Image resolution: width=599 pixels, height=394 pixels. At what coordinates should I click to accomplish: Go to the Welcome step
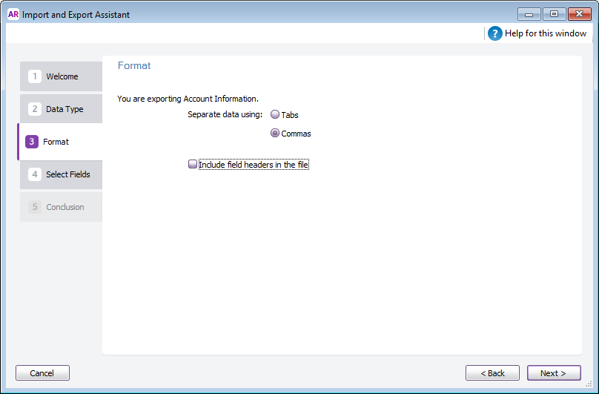point(62,76)
